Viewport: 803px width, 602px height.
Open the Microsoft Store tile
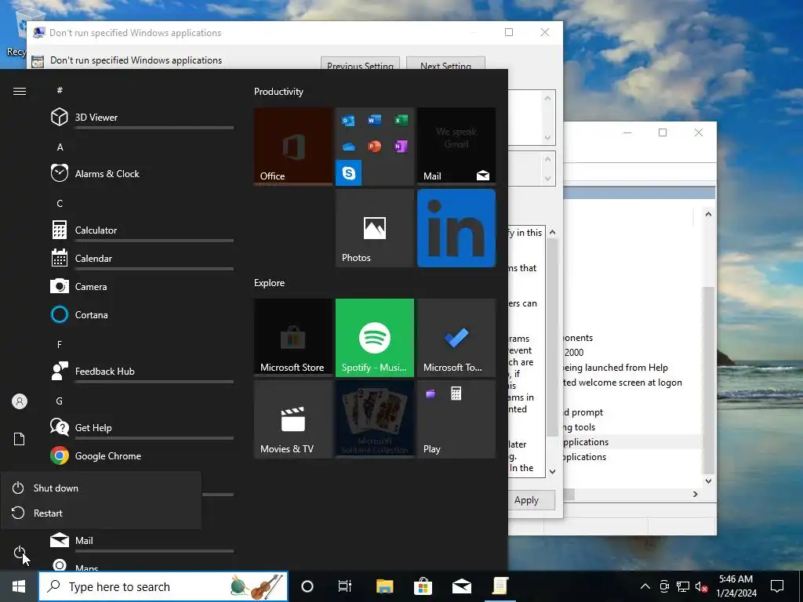pyautogui.click(x=293, y=337)
